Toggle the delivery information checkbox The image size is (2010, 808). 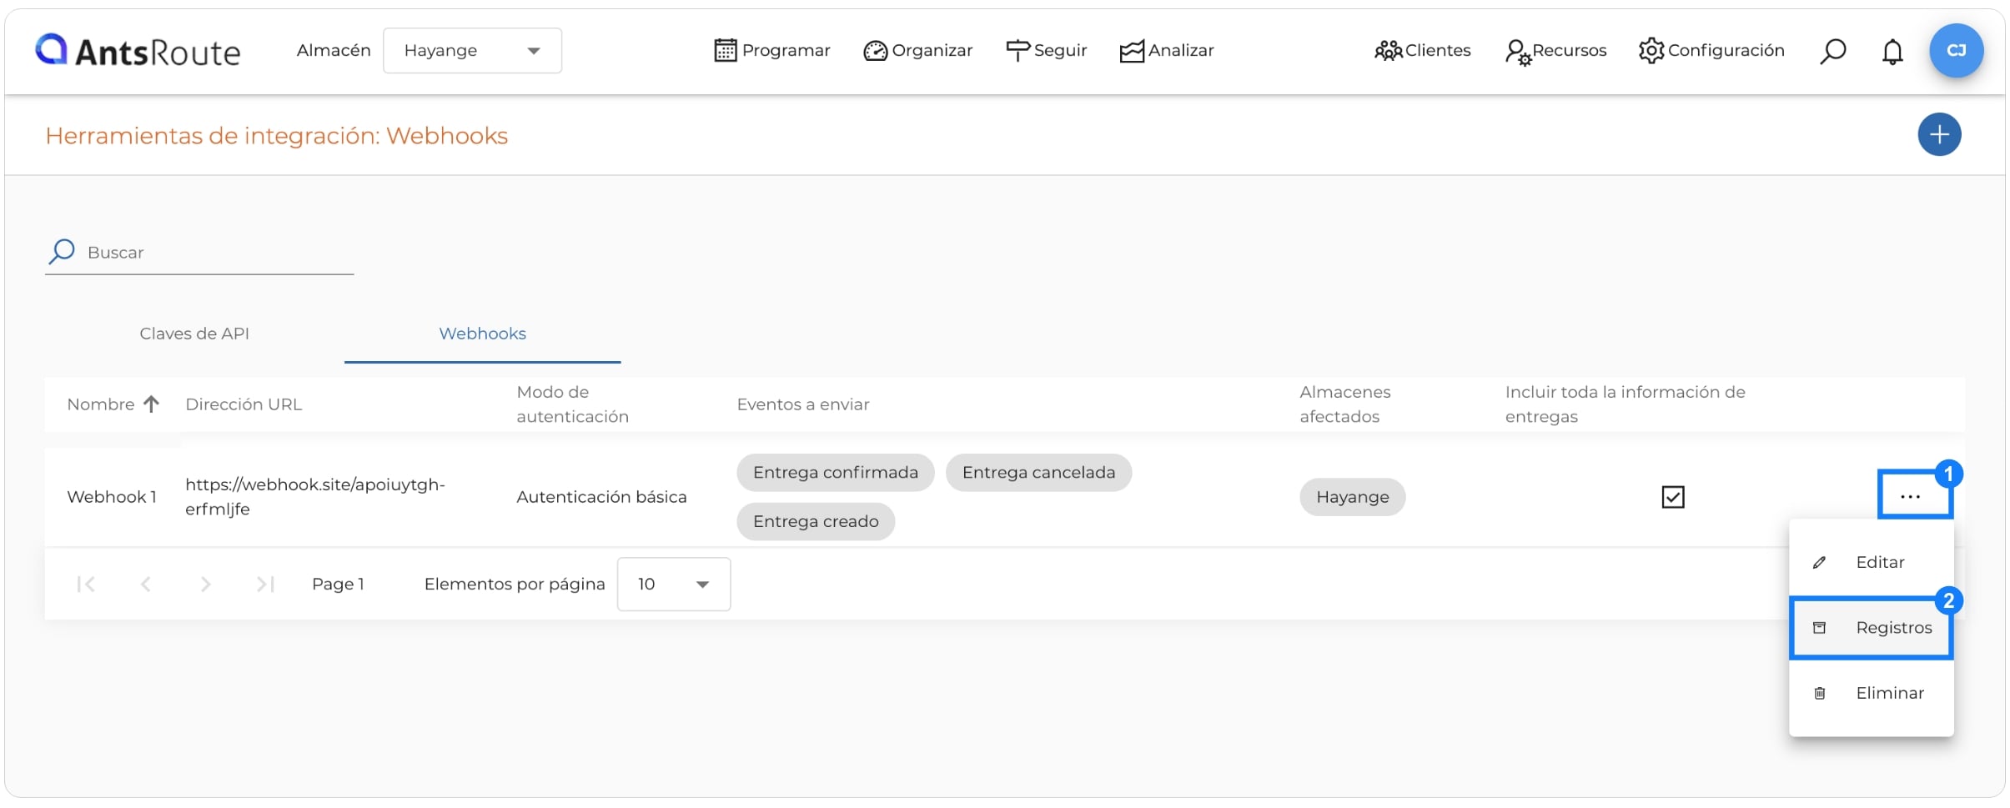point(1672,497)
